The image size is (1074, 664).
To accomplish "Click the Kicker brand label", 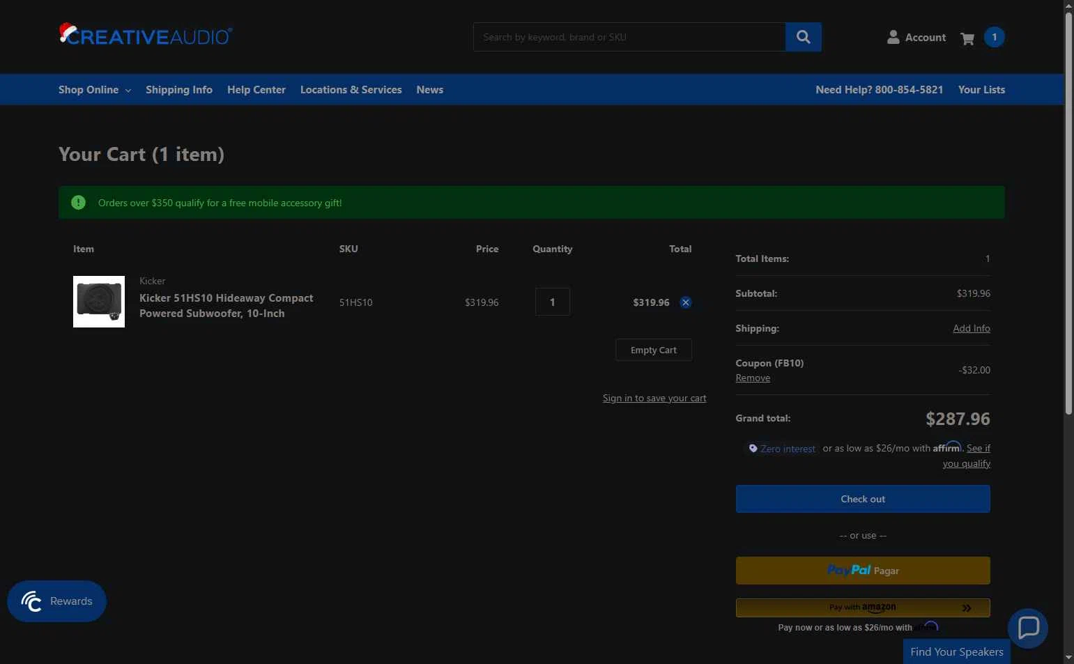I will coord(152,281).
